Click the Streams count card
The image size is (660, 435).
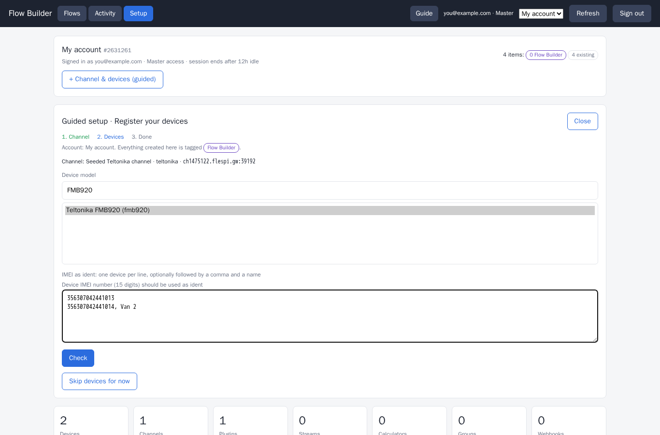[x=330, y=421]
